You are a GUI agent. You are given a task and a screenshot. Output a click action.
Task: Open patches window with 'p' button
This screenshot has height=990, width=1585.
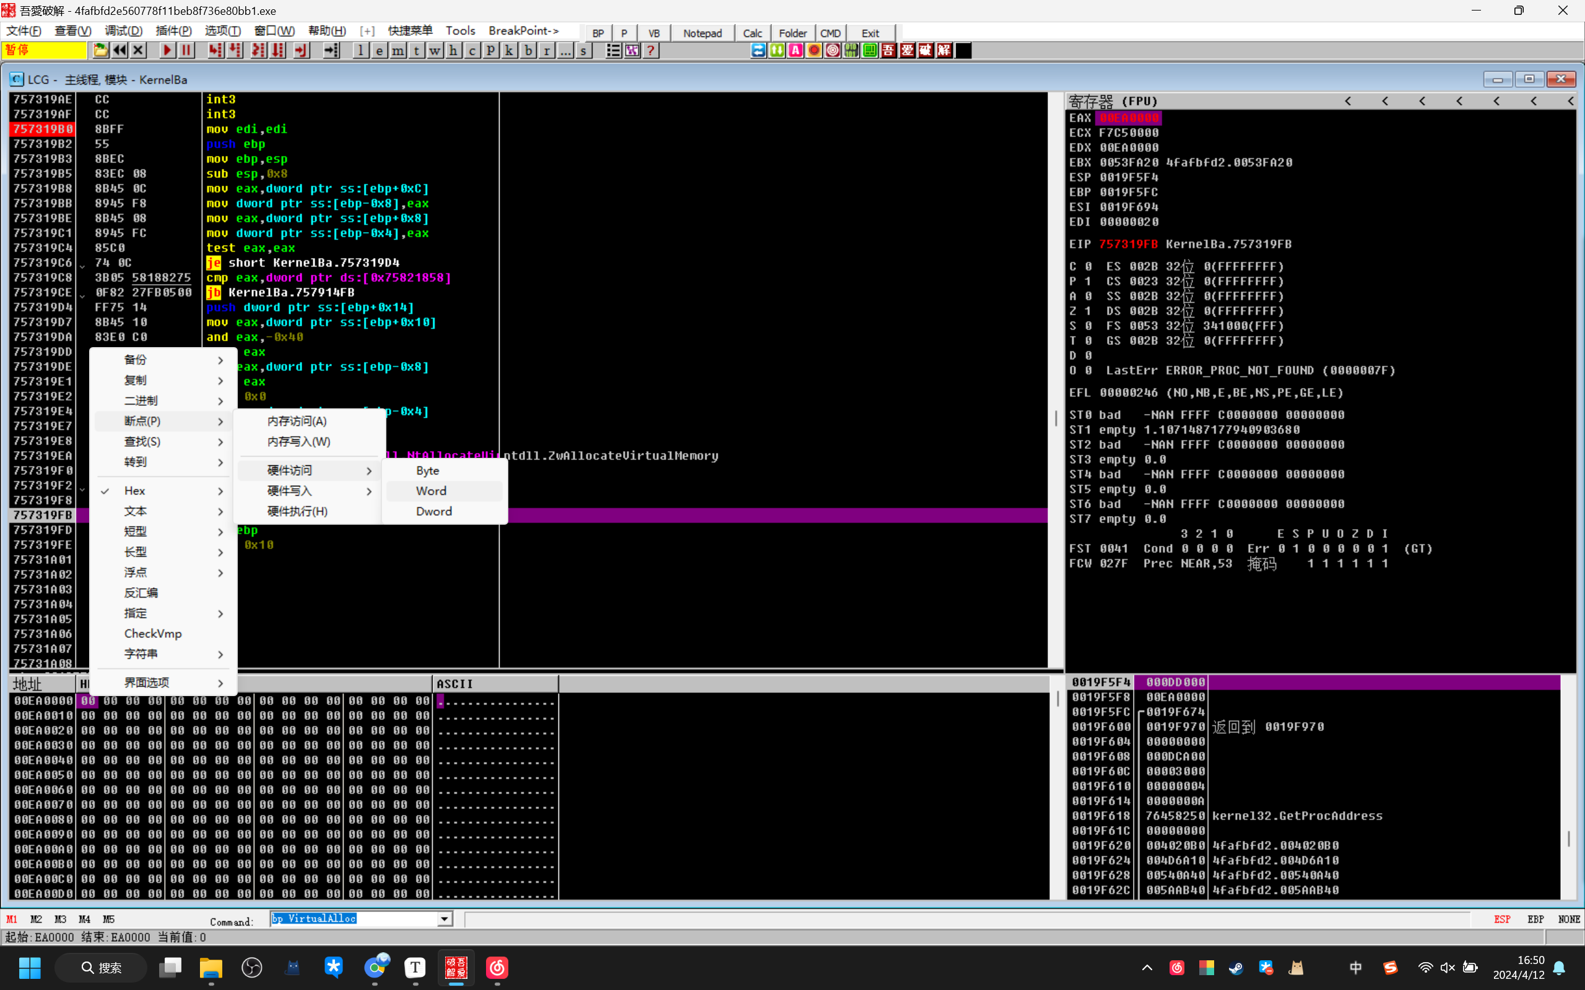pos(490,50)
